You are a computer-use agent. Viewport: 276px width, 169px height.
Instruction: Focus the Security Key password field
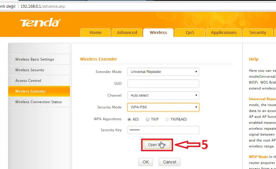tap(163, 130)
